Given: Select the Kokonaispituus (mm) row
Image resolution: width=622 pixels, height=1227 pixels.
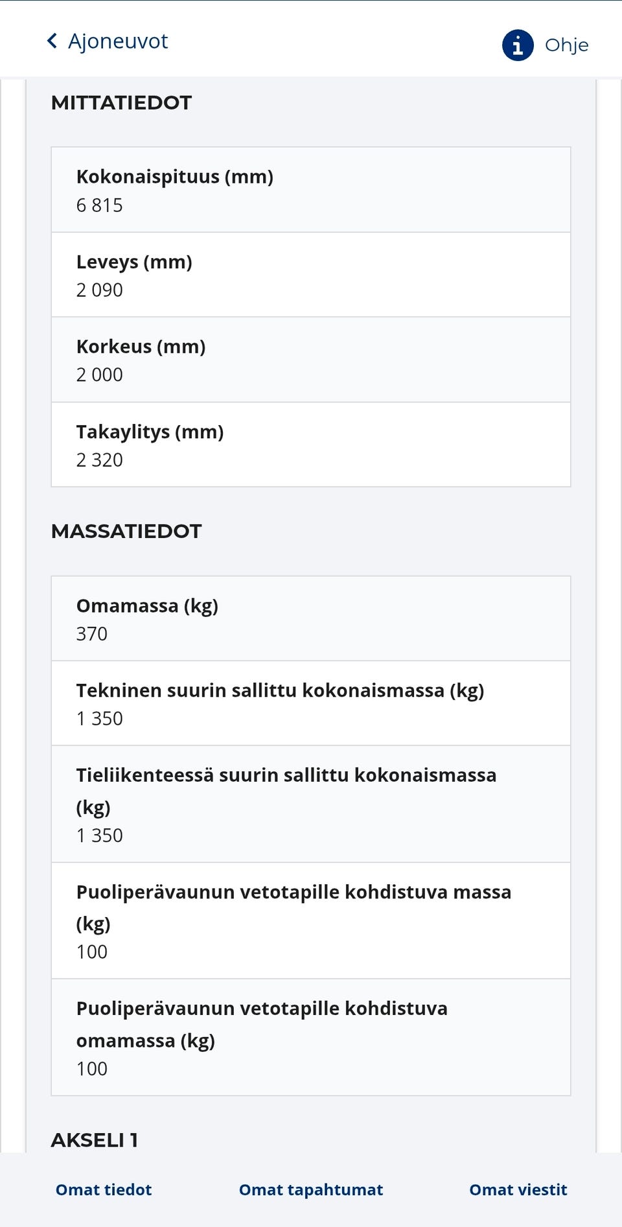Looking at the screenshot, I should pyautogui.click(x=310, y=189).
